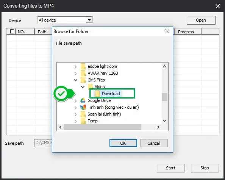Select the Download folder label
This screenshot has height=180, width=225.
111,94
